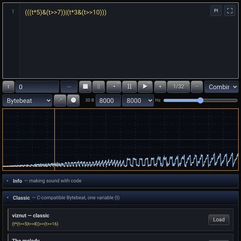The image size is (241, 241).
Task: Expand the Info section
Action: point(120,181)
